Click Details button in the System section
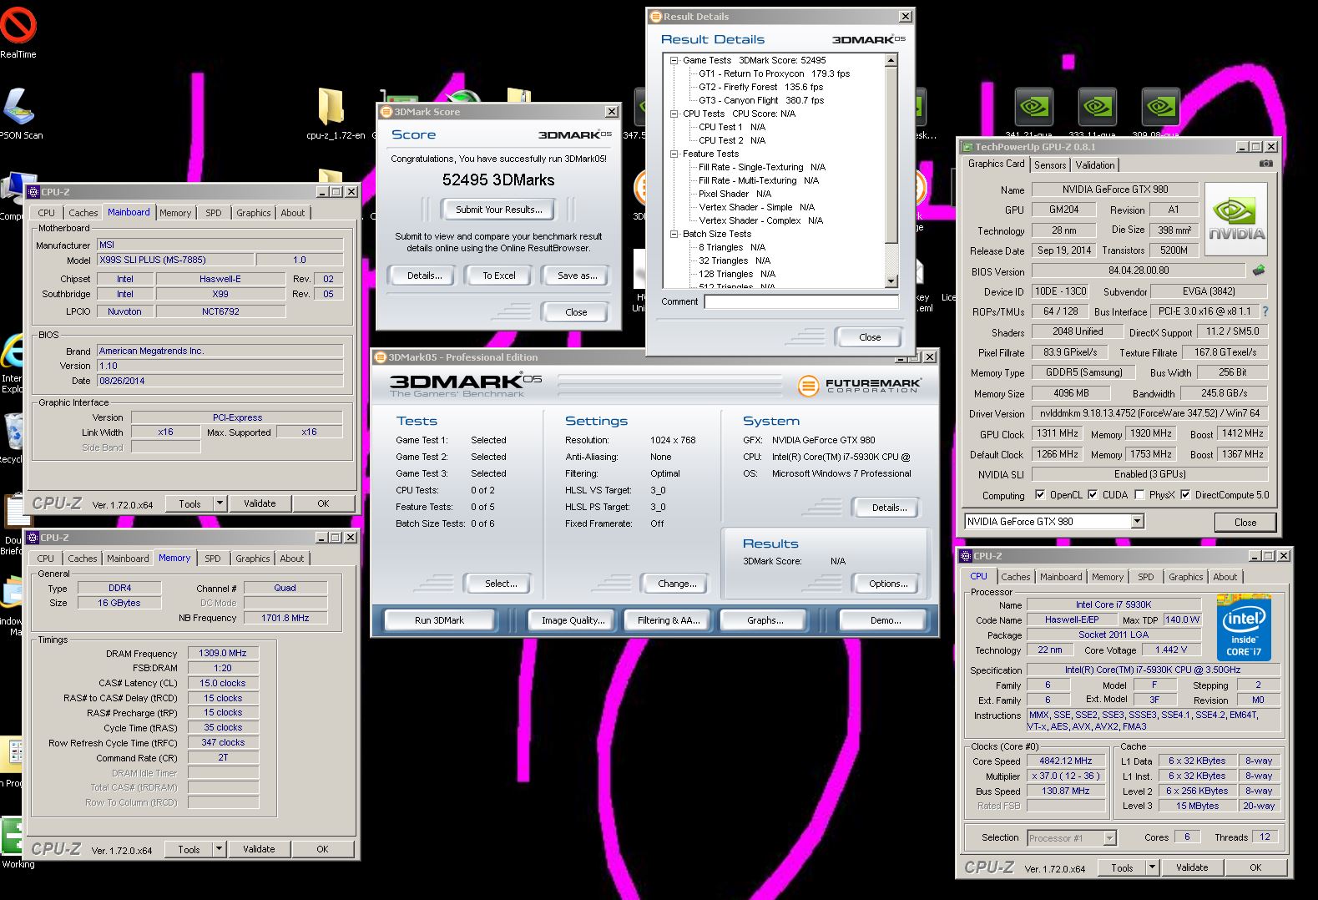The image size is (1318, 900). point(889,508)
